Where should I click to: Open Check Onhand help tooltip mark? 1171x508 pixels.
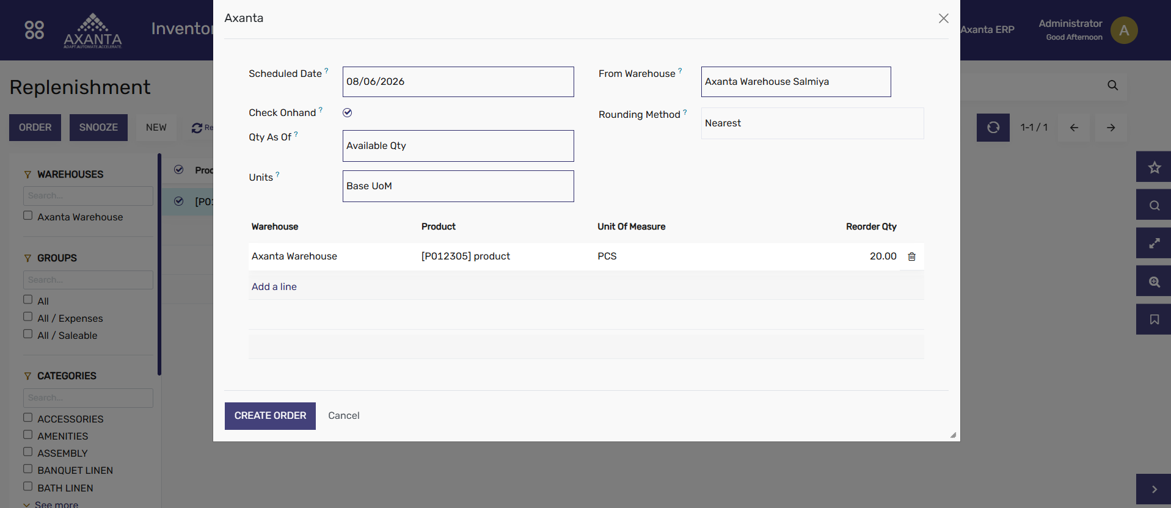(x=321, y=110)
